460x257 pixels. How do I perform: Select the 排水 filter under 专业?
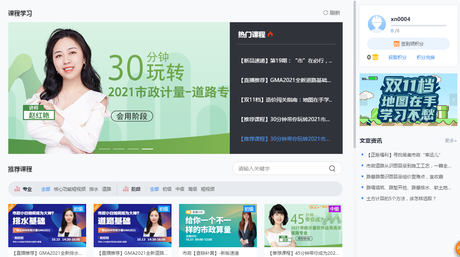pyautogui.click(x=94, y=189)
